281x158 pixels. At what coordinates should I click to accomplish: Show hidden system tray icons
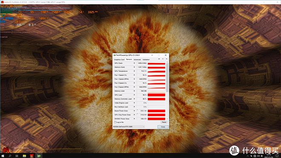click(248, 156)
